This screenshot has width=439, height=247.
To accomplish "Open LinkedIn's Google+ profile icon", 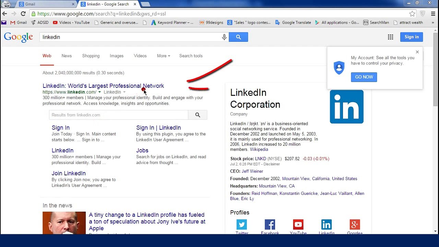I will point(355,224).
